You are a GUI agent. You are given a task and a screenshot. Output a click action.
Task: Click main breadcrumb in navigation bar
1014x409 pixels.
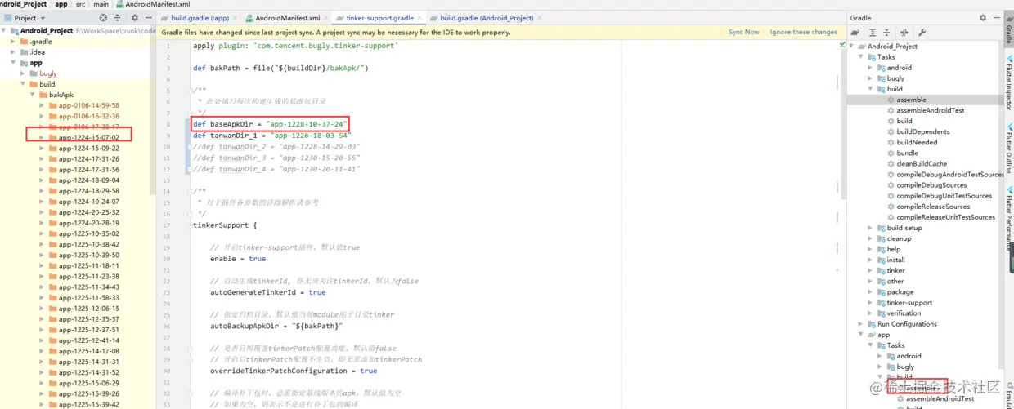click(101, 4)
